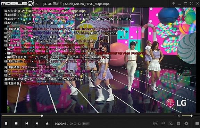Stop the video with the square button

pyautogui.click(x=16, y=123)
